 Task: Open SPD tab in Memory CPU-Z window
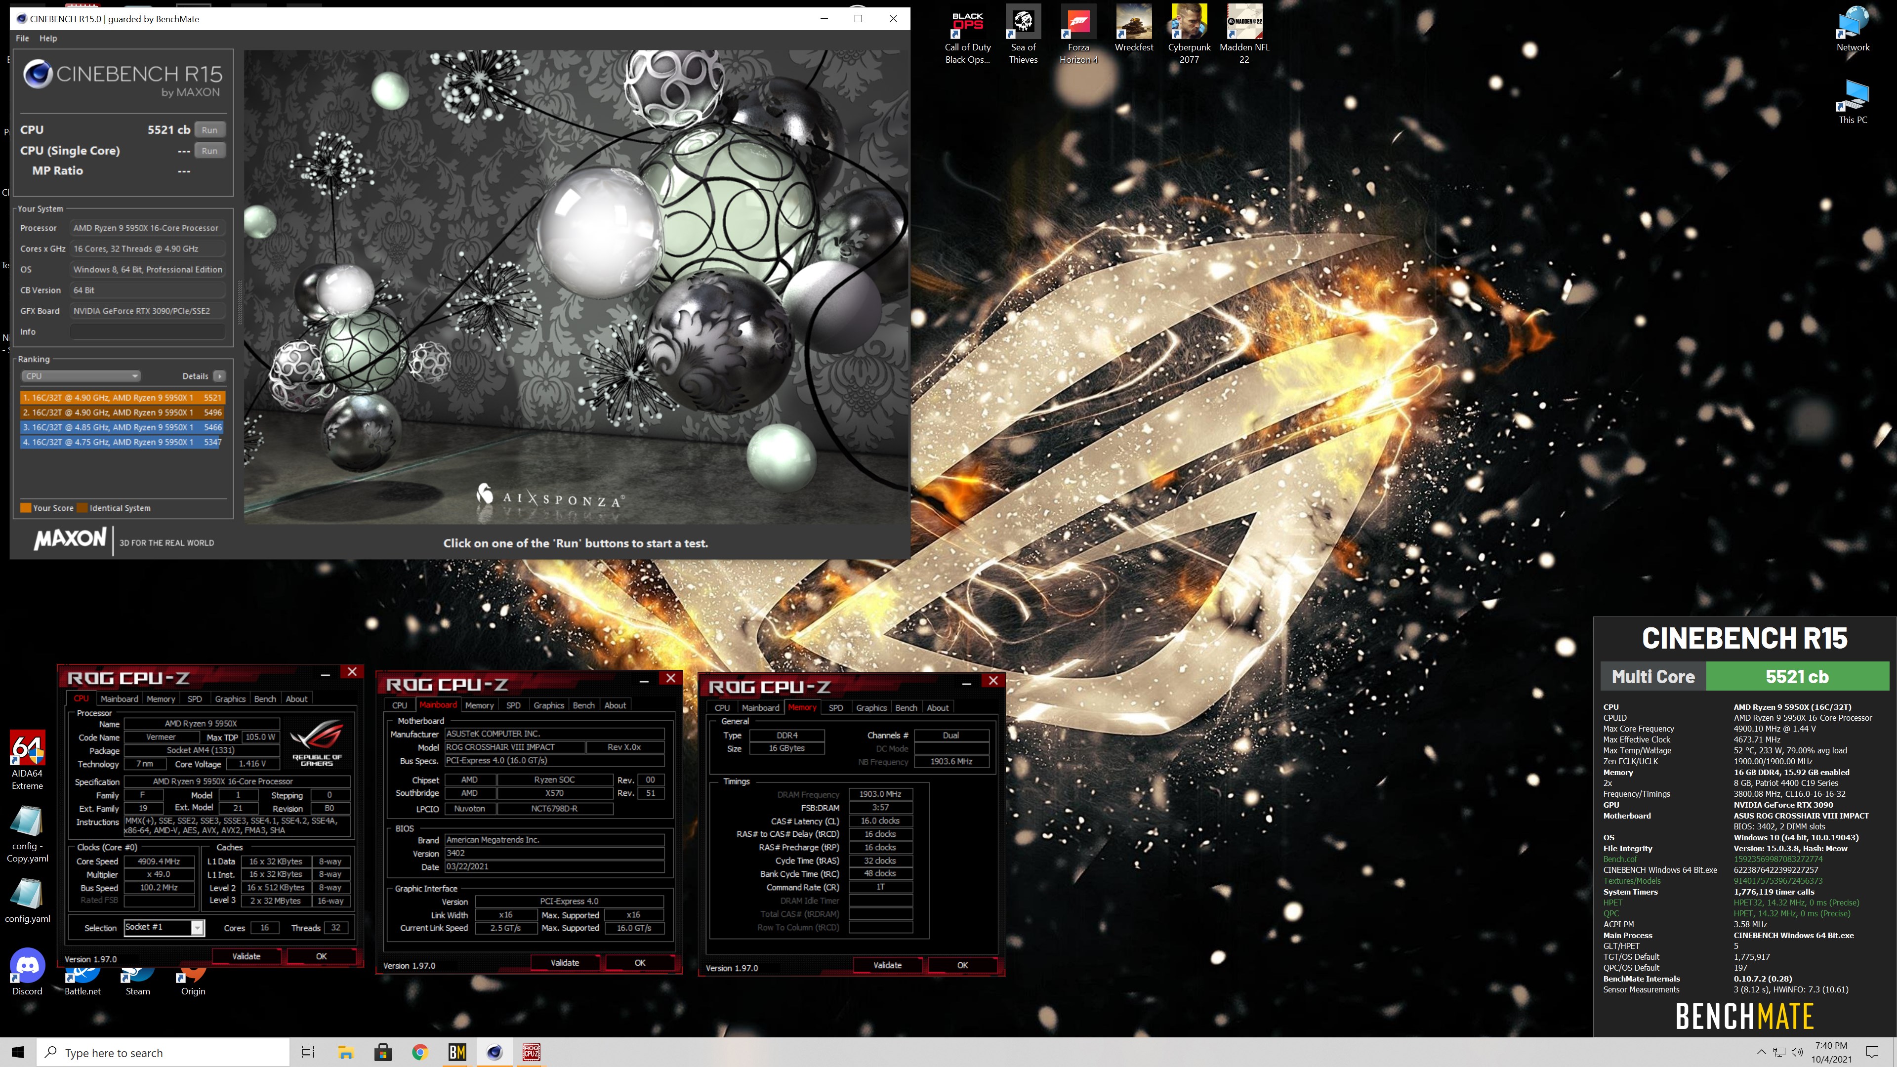(x=836, y=707)
